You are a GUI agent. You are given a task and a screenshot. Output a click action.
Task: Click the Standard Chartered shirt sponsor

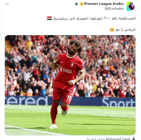click(66, 70)
